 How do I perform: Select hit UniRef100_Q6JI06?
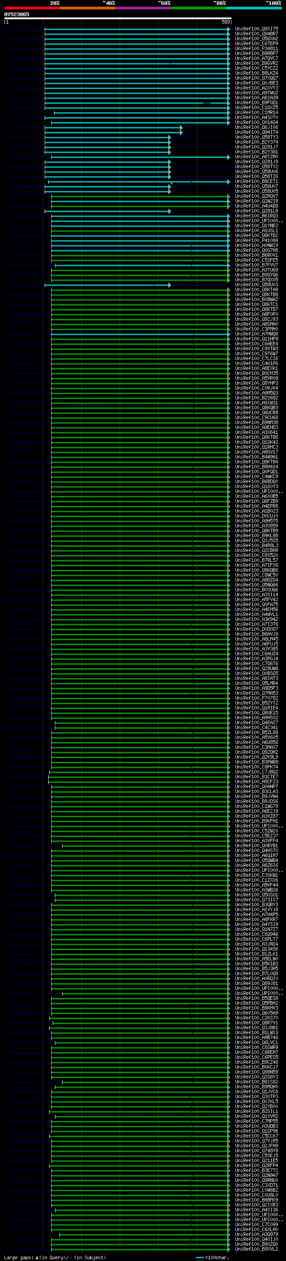pyautogui.click(x=257, y=127)
